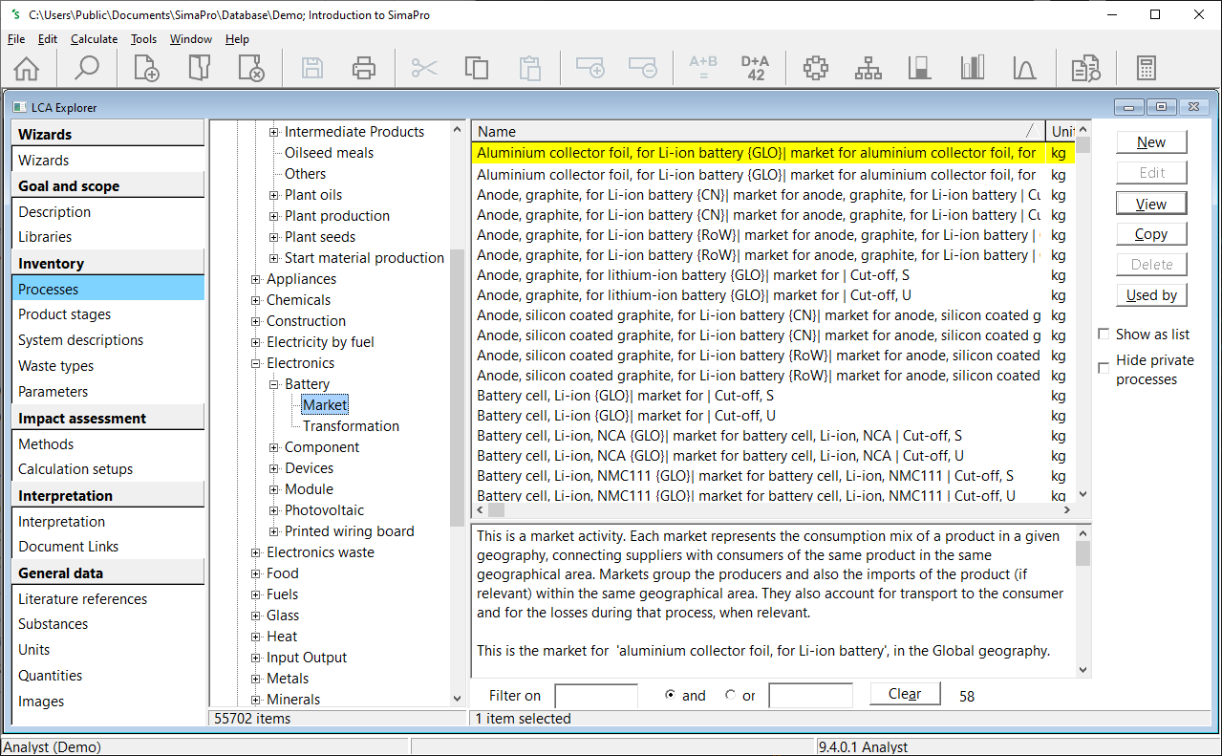1222x756 pixels.
Task: Click the Open project book icon
Action: 199,68
